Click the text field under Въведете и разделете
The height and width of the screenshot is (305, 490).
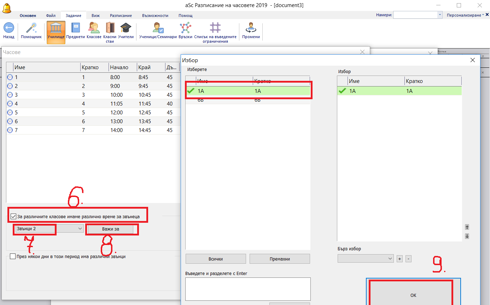pos(247,289)
